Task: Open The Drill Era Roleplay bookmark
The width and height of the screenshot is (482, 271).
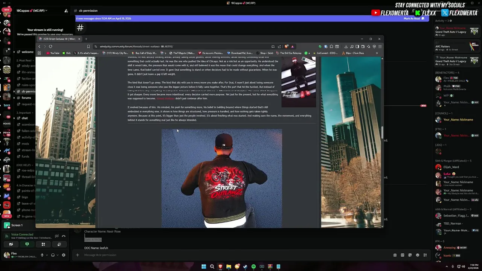Action: (x=289, y=53)
